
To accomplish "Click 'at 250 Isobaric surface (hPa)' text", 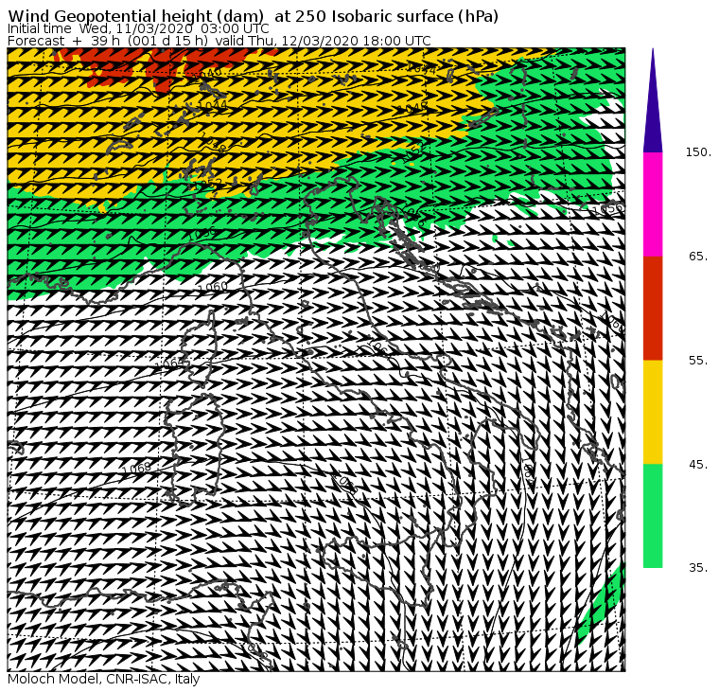I will click(386, 16).
